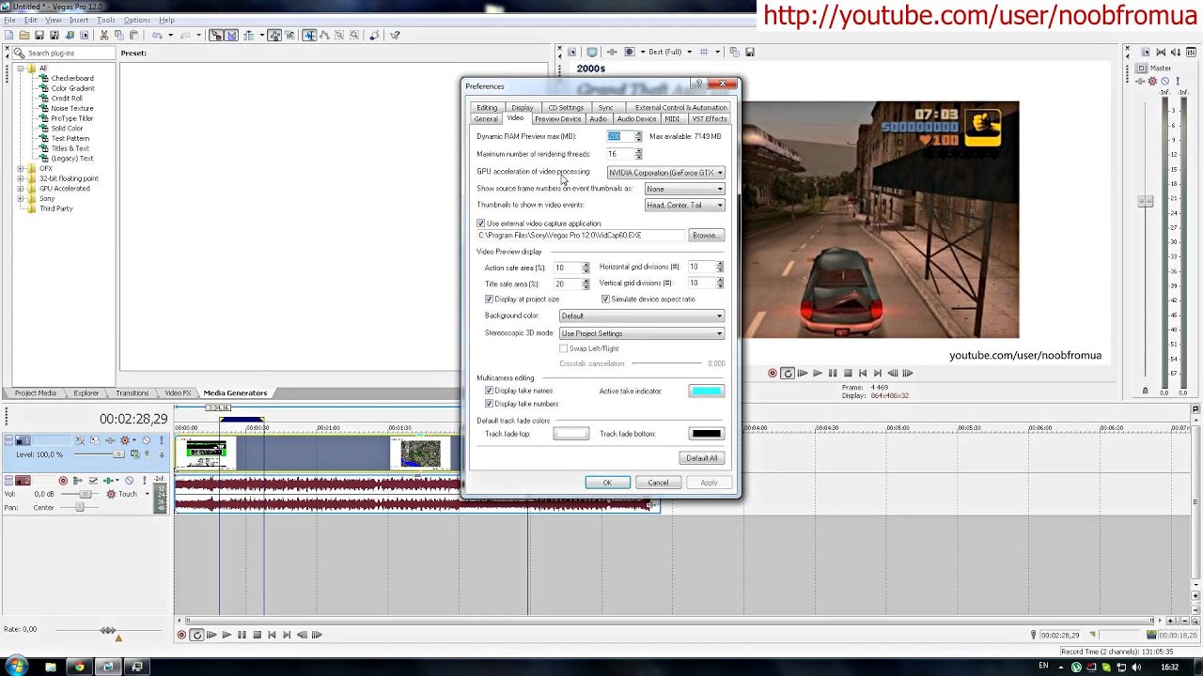Click the Undo arrow icon in toolbar
Screen dimensions: 1203x676
point(157,36)
